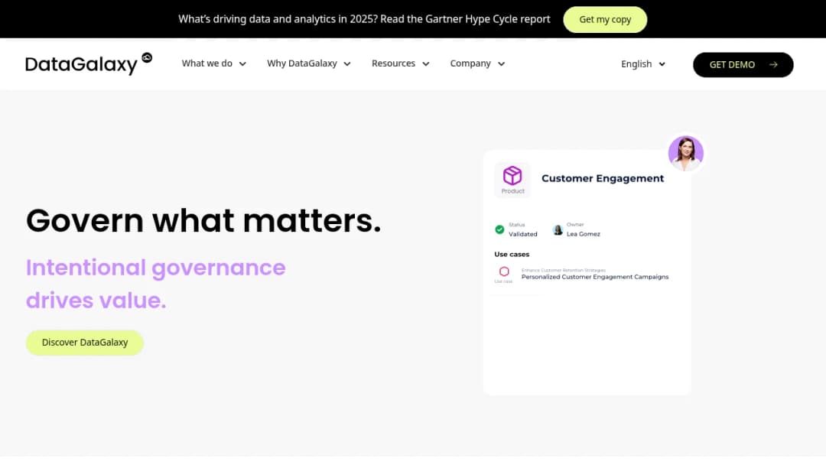
Task: Click the Get my copy button
Action: point(605,19)
